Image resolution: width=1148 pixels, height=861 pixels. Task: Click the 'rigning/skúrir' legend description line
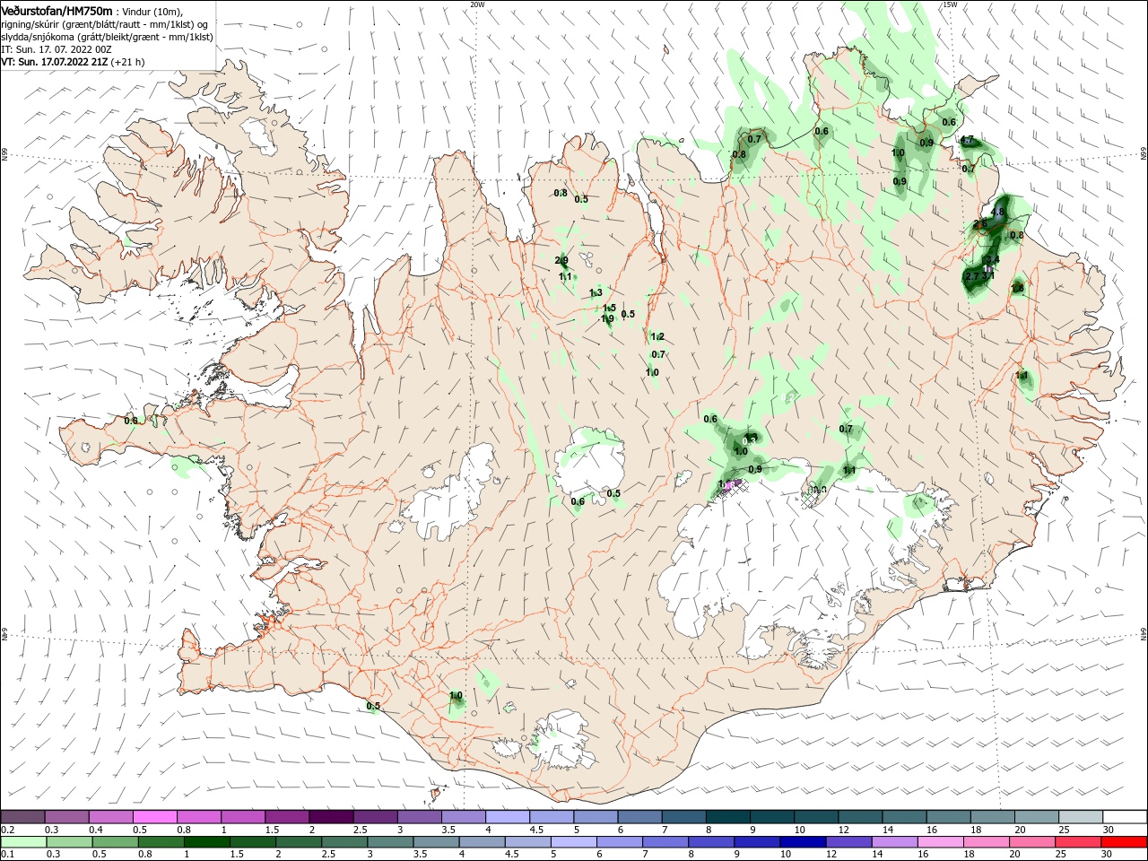click(105, 24)
